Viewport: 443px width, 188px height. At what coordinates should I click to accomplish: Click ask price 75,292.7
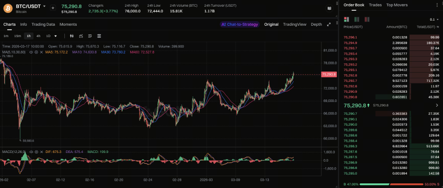point(350,81)
